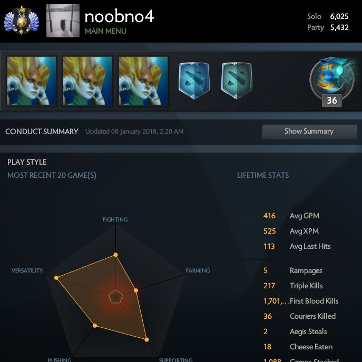Click the Conduct Summary heading
Viewport: 362px width, 362px height.
tap(42, 132)
